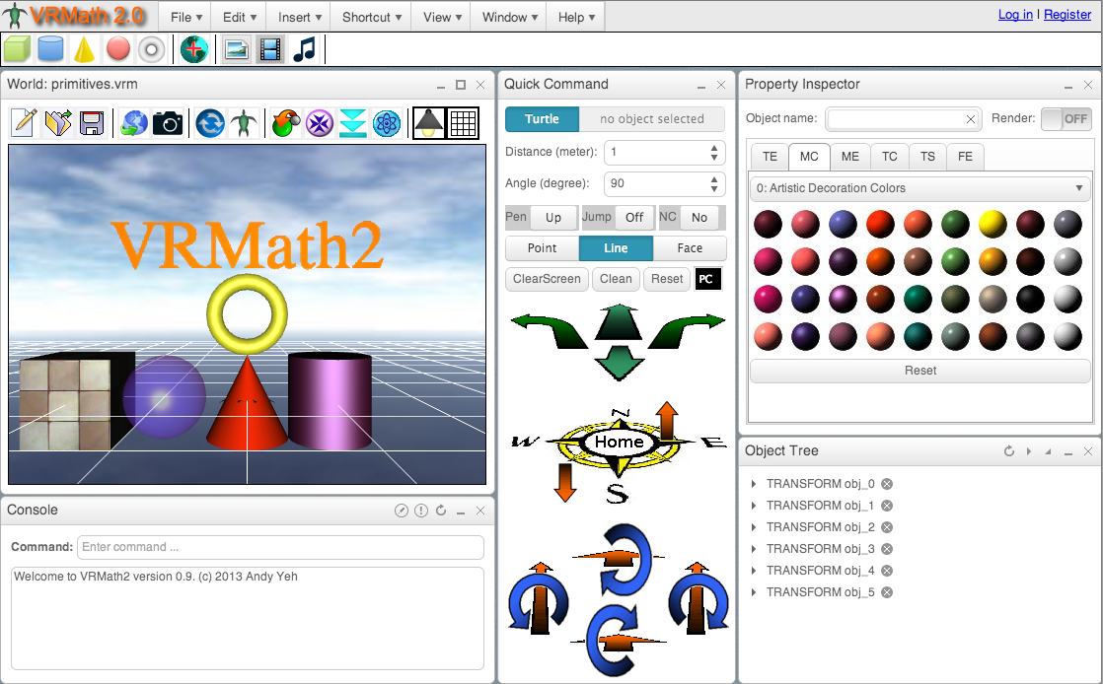Open the Insert menu
This screenshot has height=684, width=1103.
point(300,17)
